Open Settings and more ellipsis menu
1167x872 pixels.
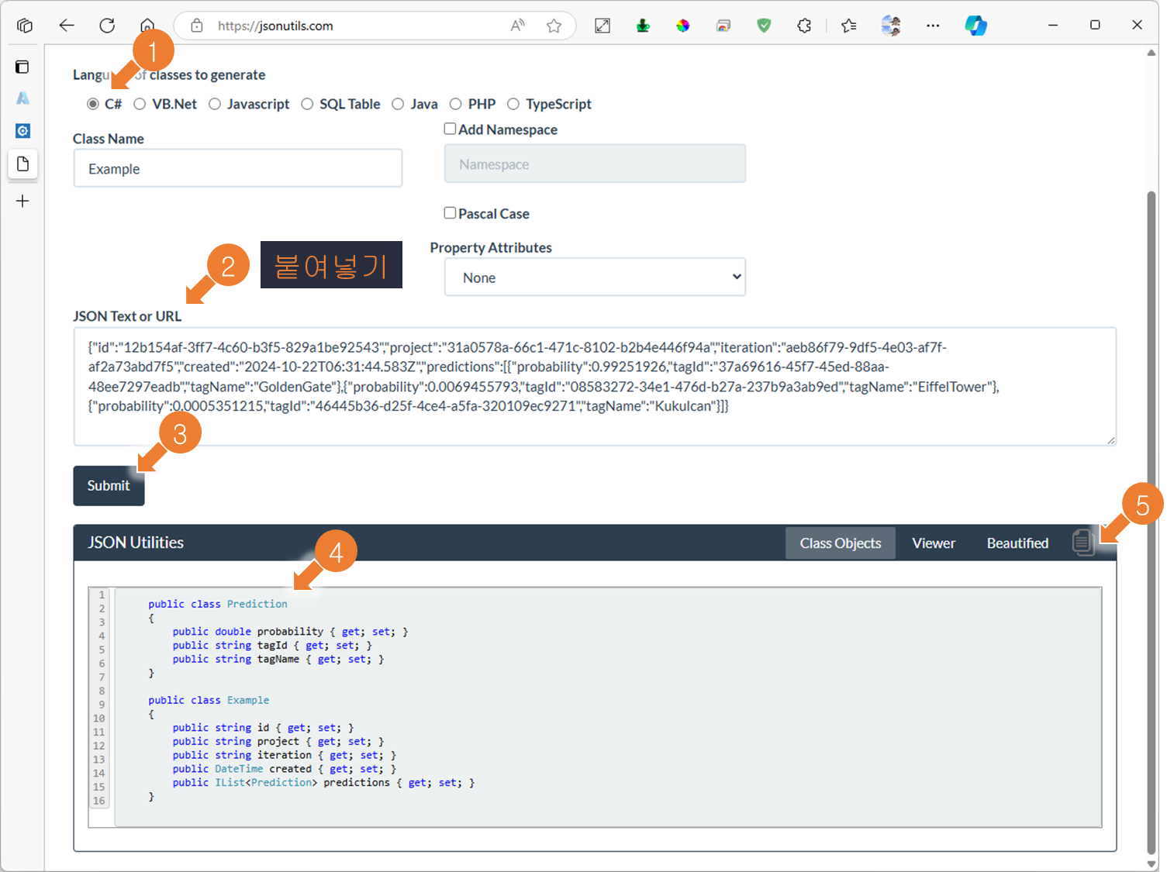tap(933, 26)
